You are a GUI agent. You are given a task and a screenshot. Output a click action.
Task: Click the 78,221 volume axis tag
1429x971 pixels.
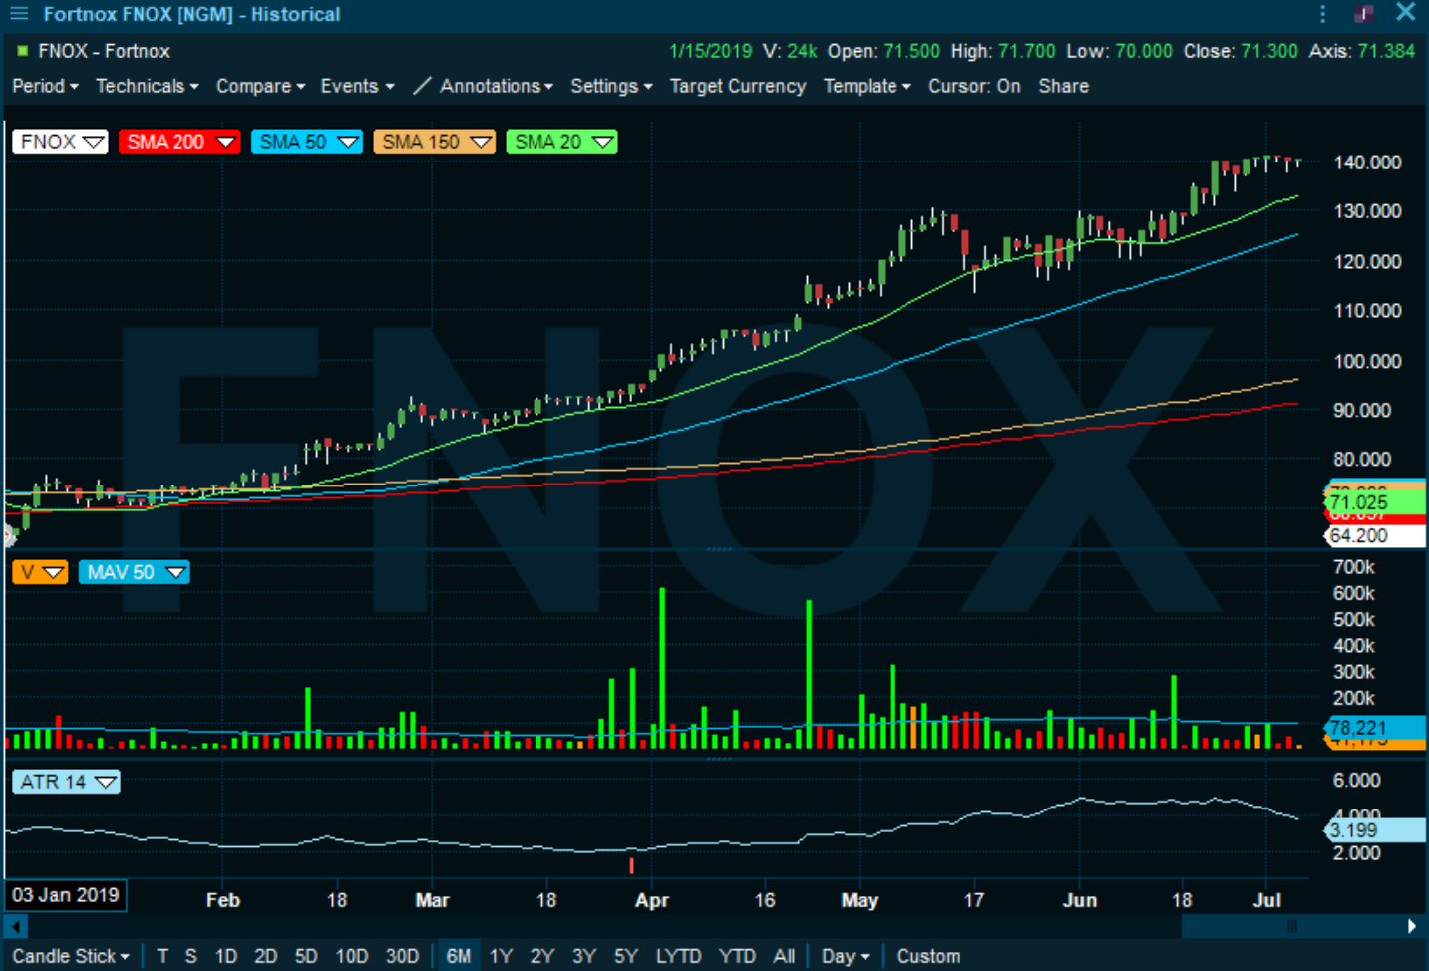pos(1374,728)
